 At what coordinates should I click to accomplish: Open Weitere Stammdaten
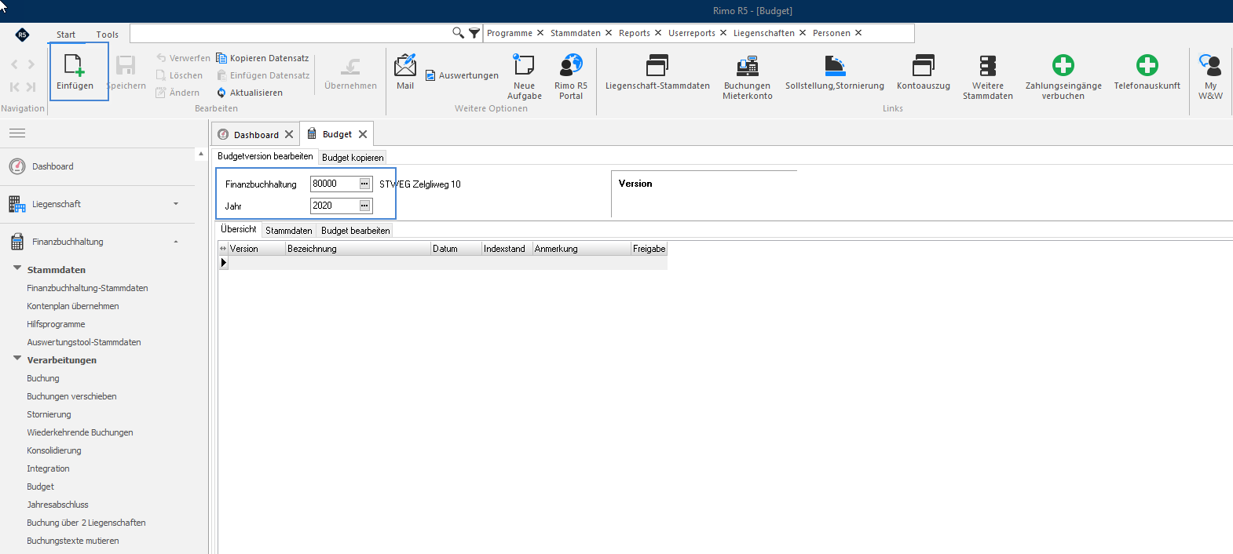pyautogui.click(x=988, y=65)
